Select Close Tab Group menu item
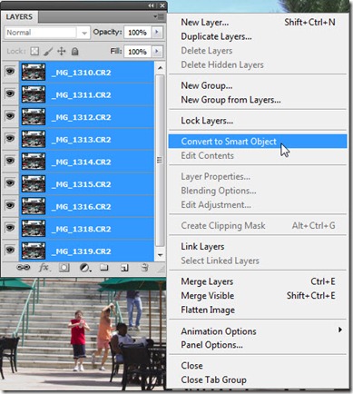This screenshot has width=353, height=394. tap(258, 379)
